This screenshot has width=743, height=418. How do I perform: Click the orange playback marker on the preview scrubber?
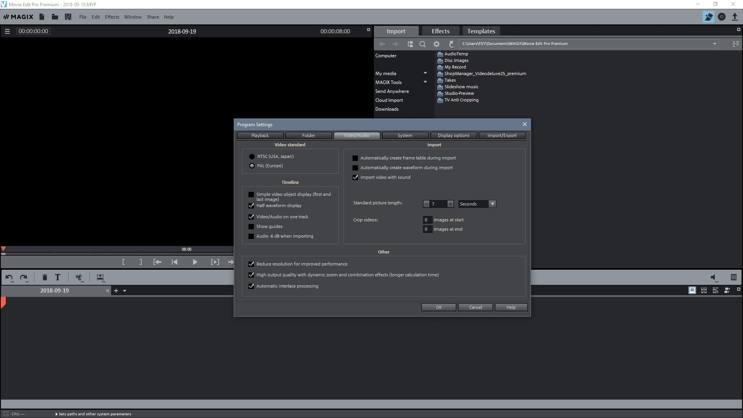pos(3,249)
